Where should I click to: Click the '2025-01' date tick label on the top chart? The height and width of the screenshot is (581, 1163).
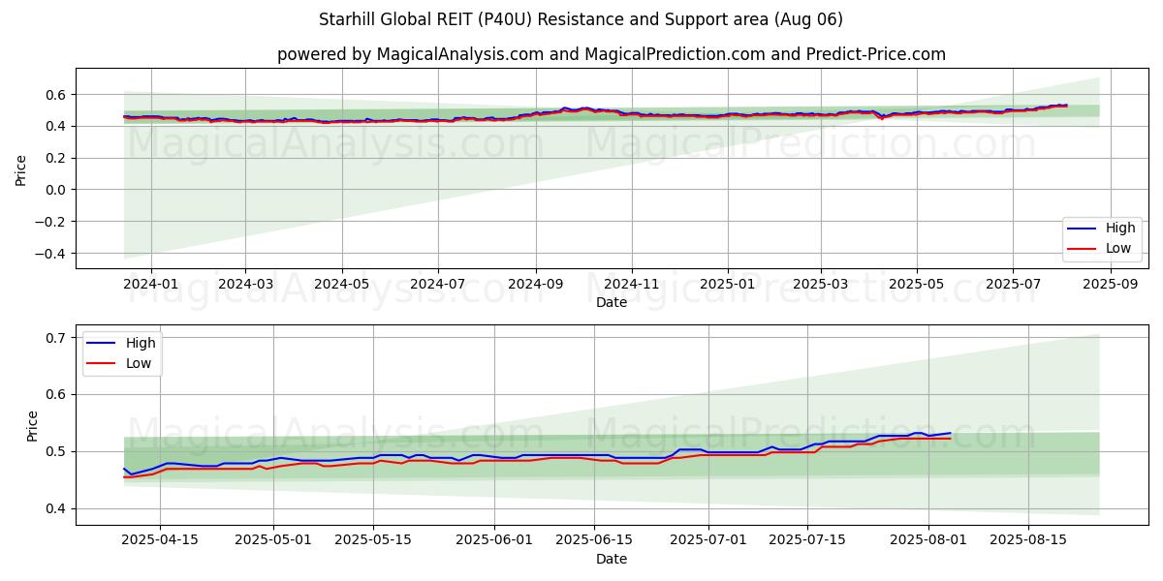click(x=728, y=285)
